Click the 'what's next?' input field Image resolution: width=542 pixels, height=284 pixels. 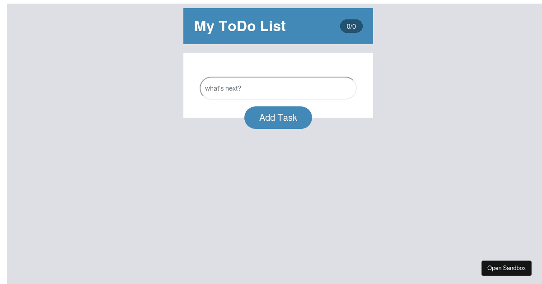(278, 88)
